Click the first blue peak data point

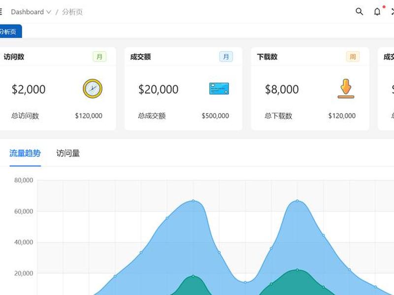(x=193, y=201)
